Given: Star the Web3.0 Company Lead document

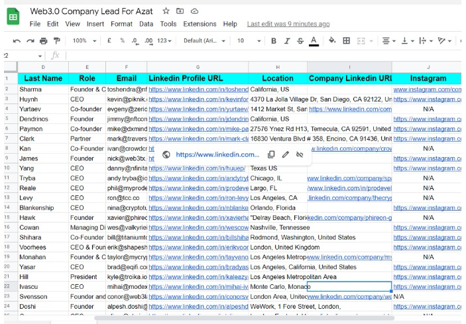Looking at the screenshot, I should point(166,11).
